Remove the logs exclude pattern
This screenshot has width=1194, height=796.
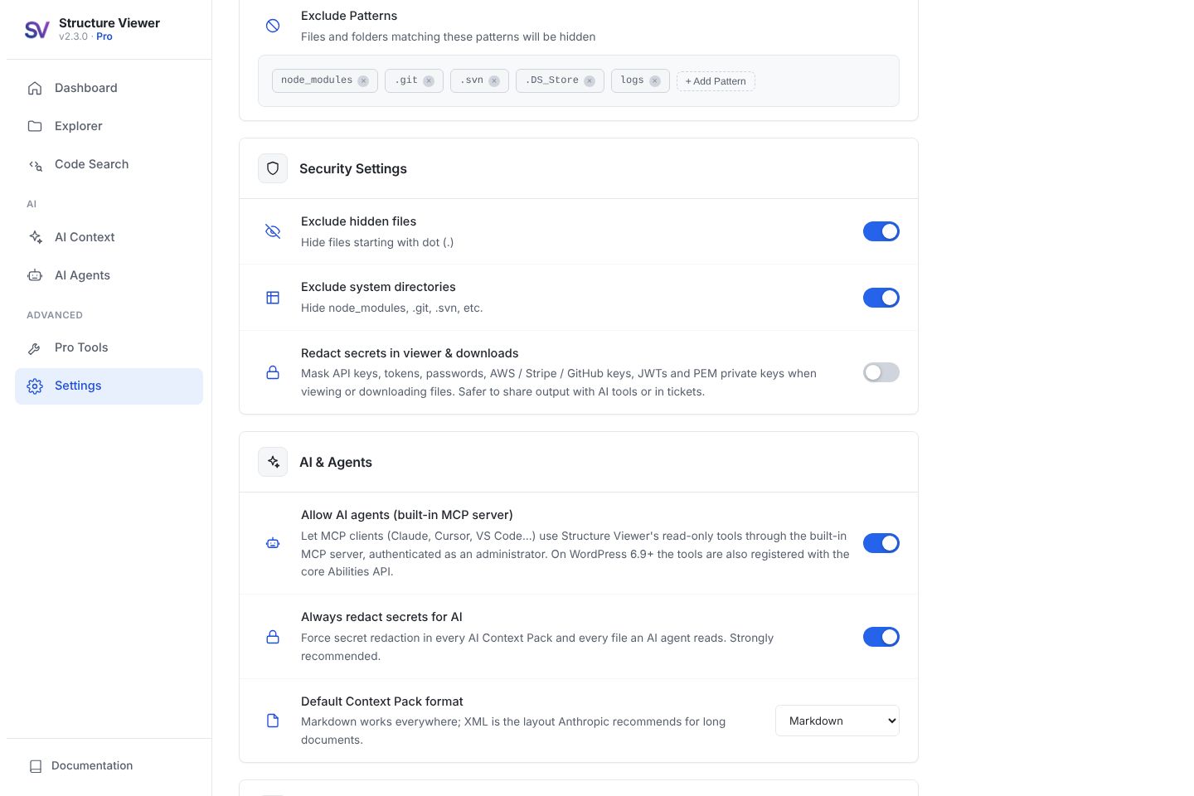[655, 81]
